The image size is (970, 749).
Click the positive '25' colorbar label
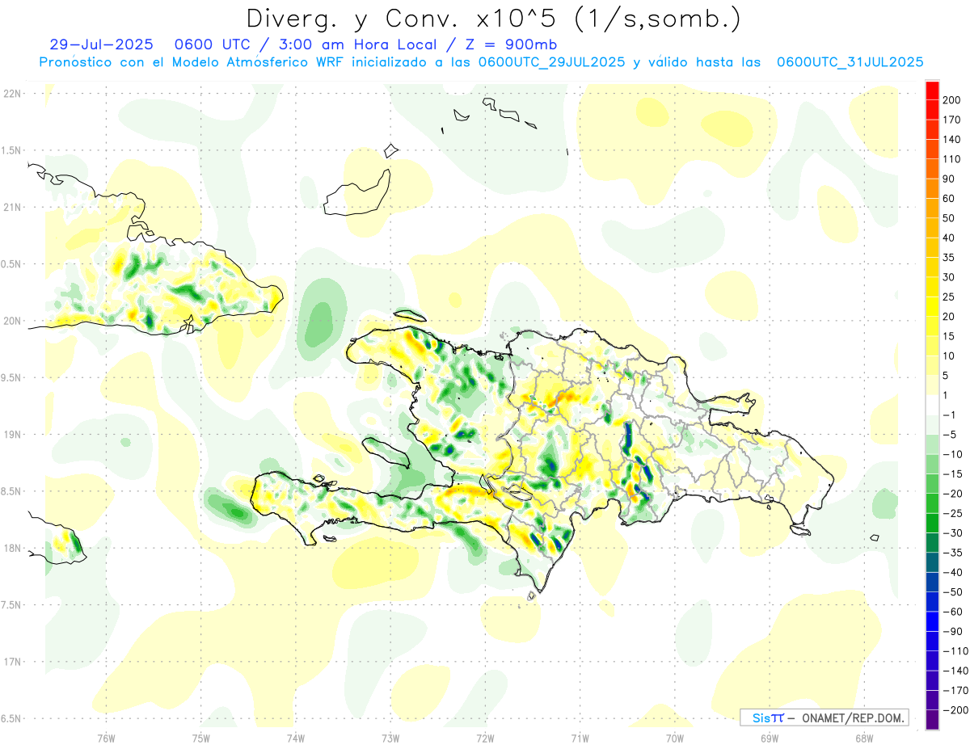click(949, 297)
